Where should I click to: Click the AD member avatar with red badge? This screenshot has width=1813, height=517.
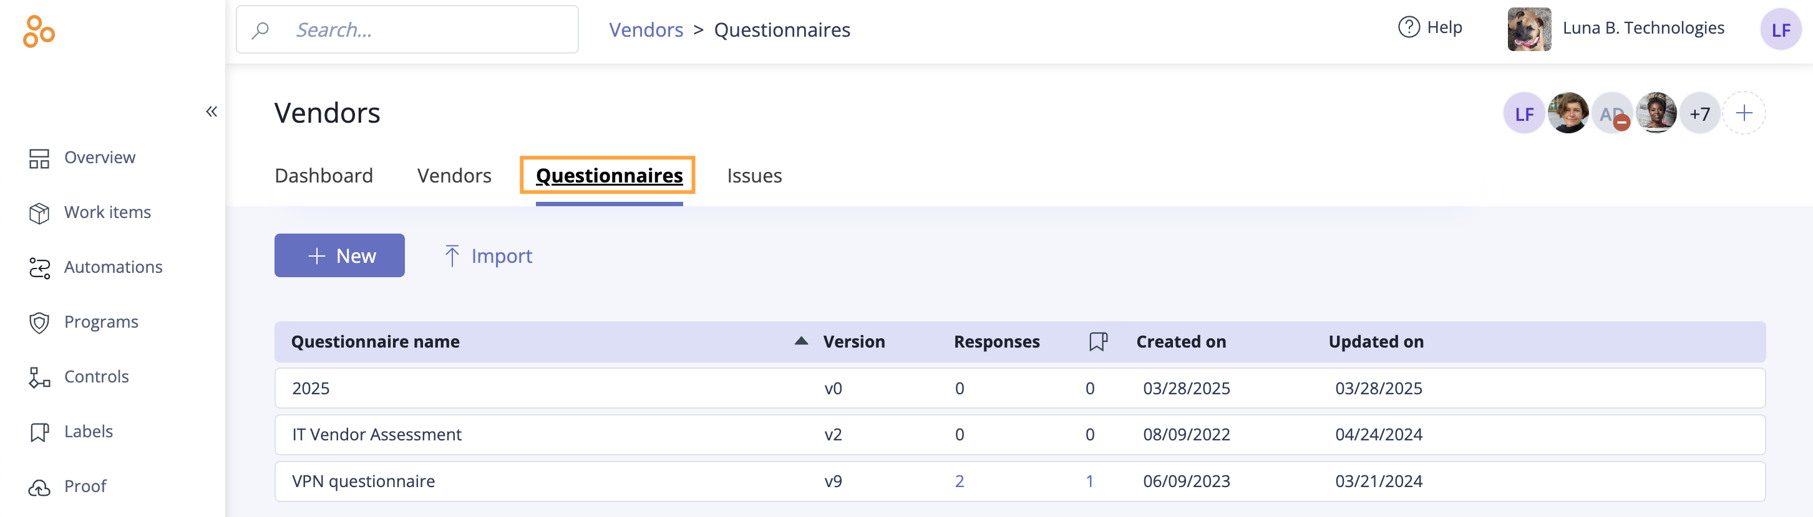(x=1611, y=113)
